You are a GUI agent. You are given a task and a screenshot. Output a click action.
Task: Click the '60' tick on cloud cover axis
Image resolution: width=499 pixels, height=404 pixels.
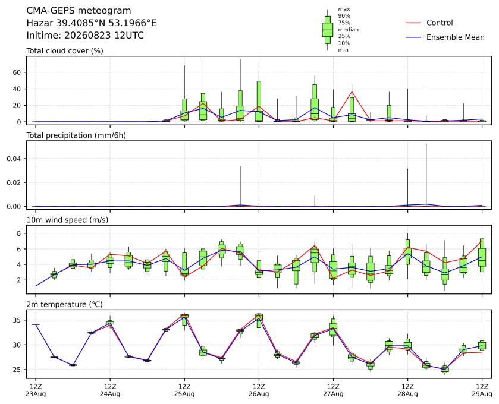[x=17, y=72]
